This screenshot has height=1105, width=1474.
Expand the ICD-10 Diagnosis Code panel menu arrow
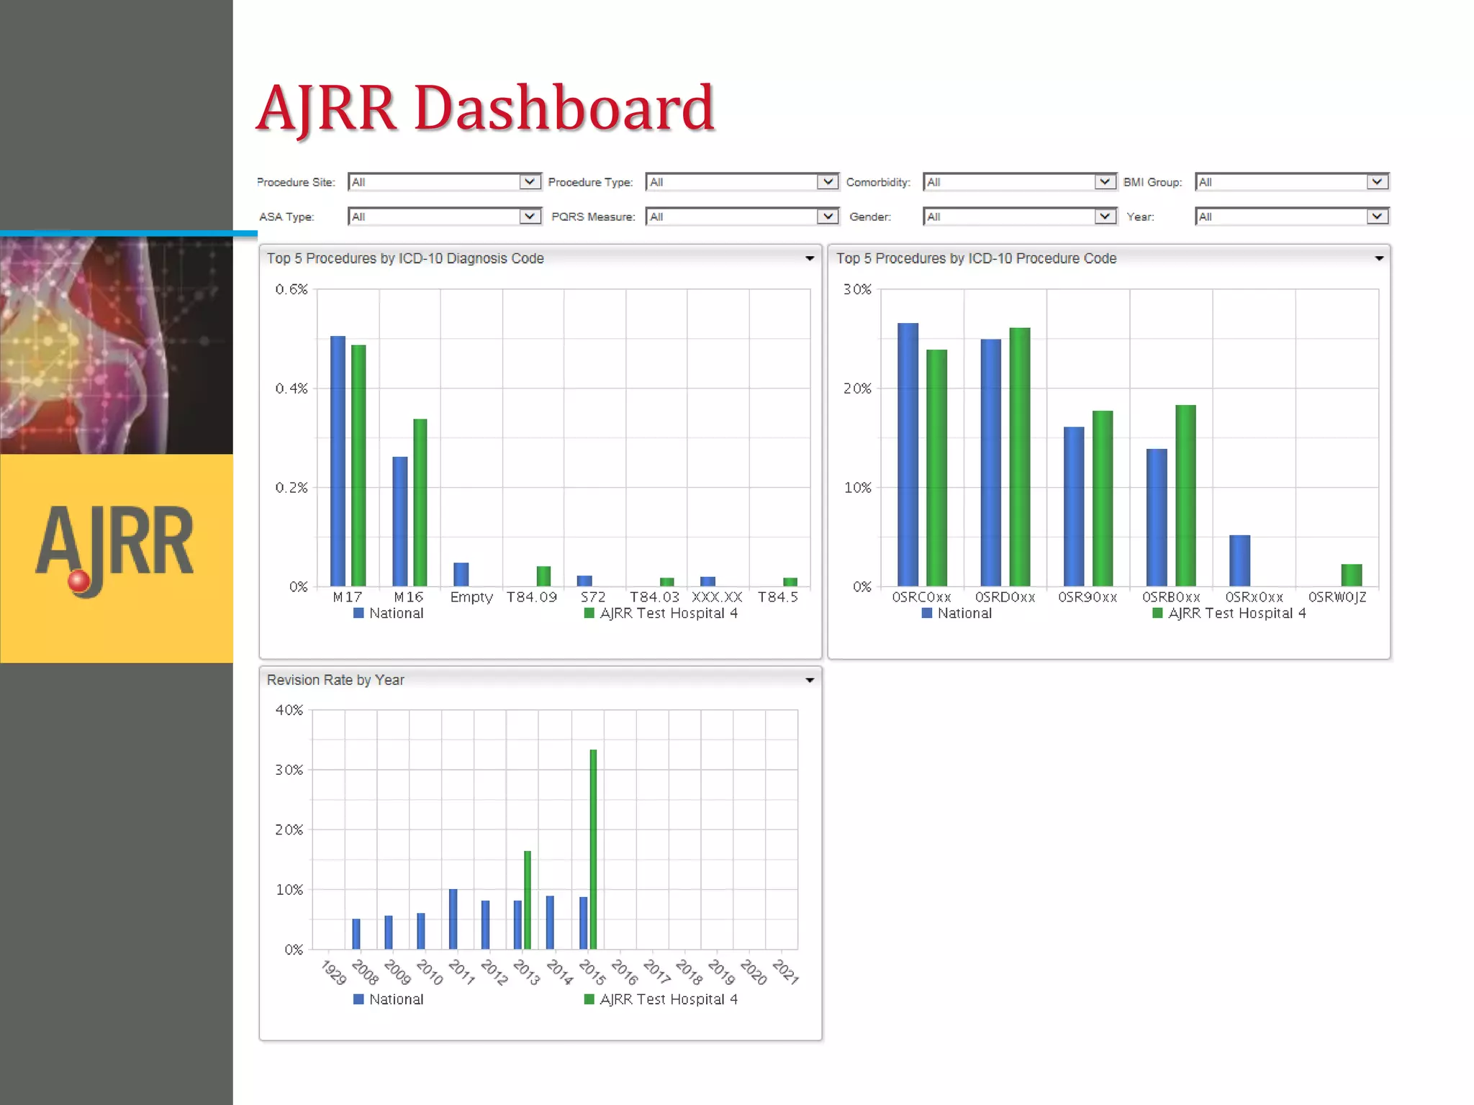[809, 258]
